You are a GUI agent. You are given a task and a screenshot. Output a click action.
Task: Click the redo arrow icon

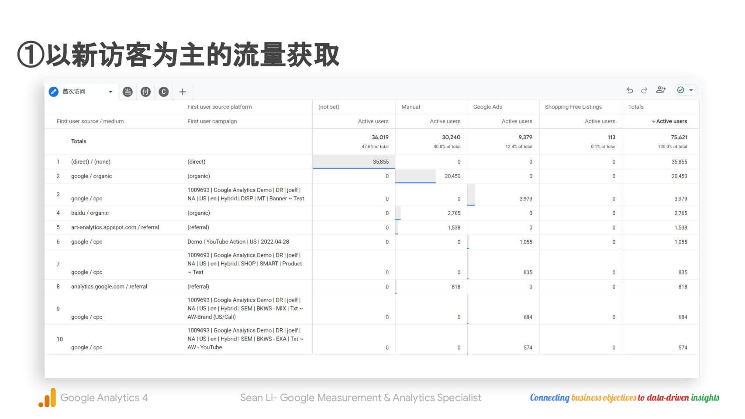pos(644,90)
